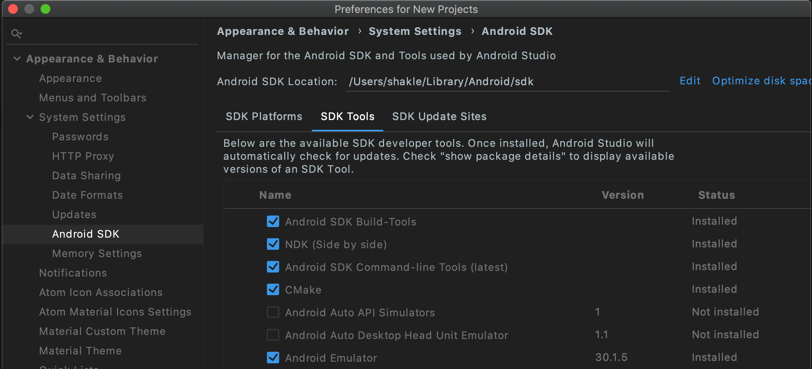
Task: Click the Android SDK Location path field
Action: pos(507,82)
